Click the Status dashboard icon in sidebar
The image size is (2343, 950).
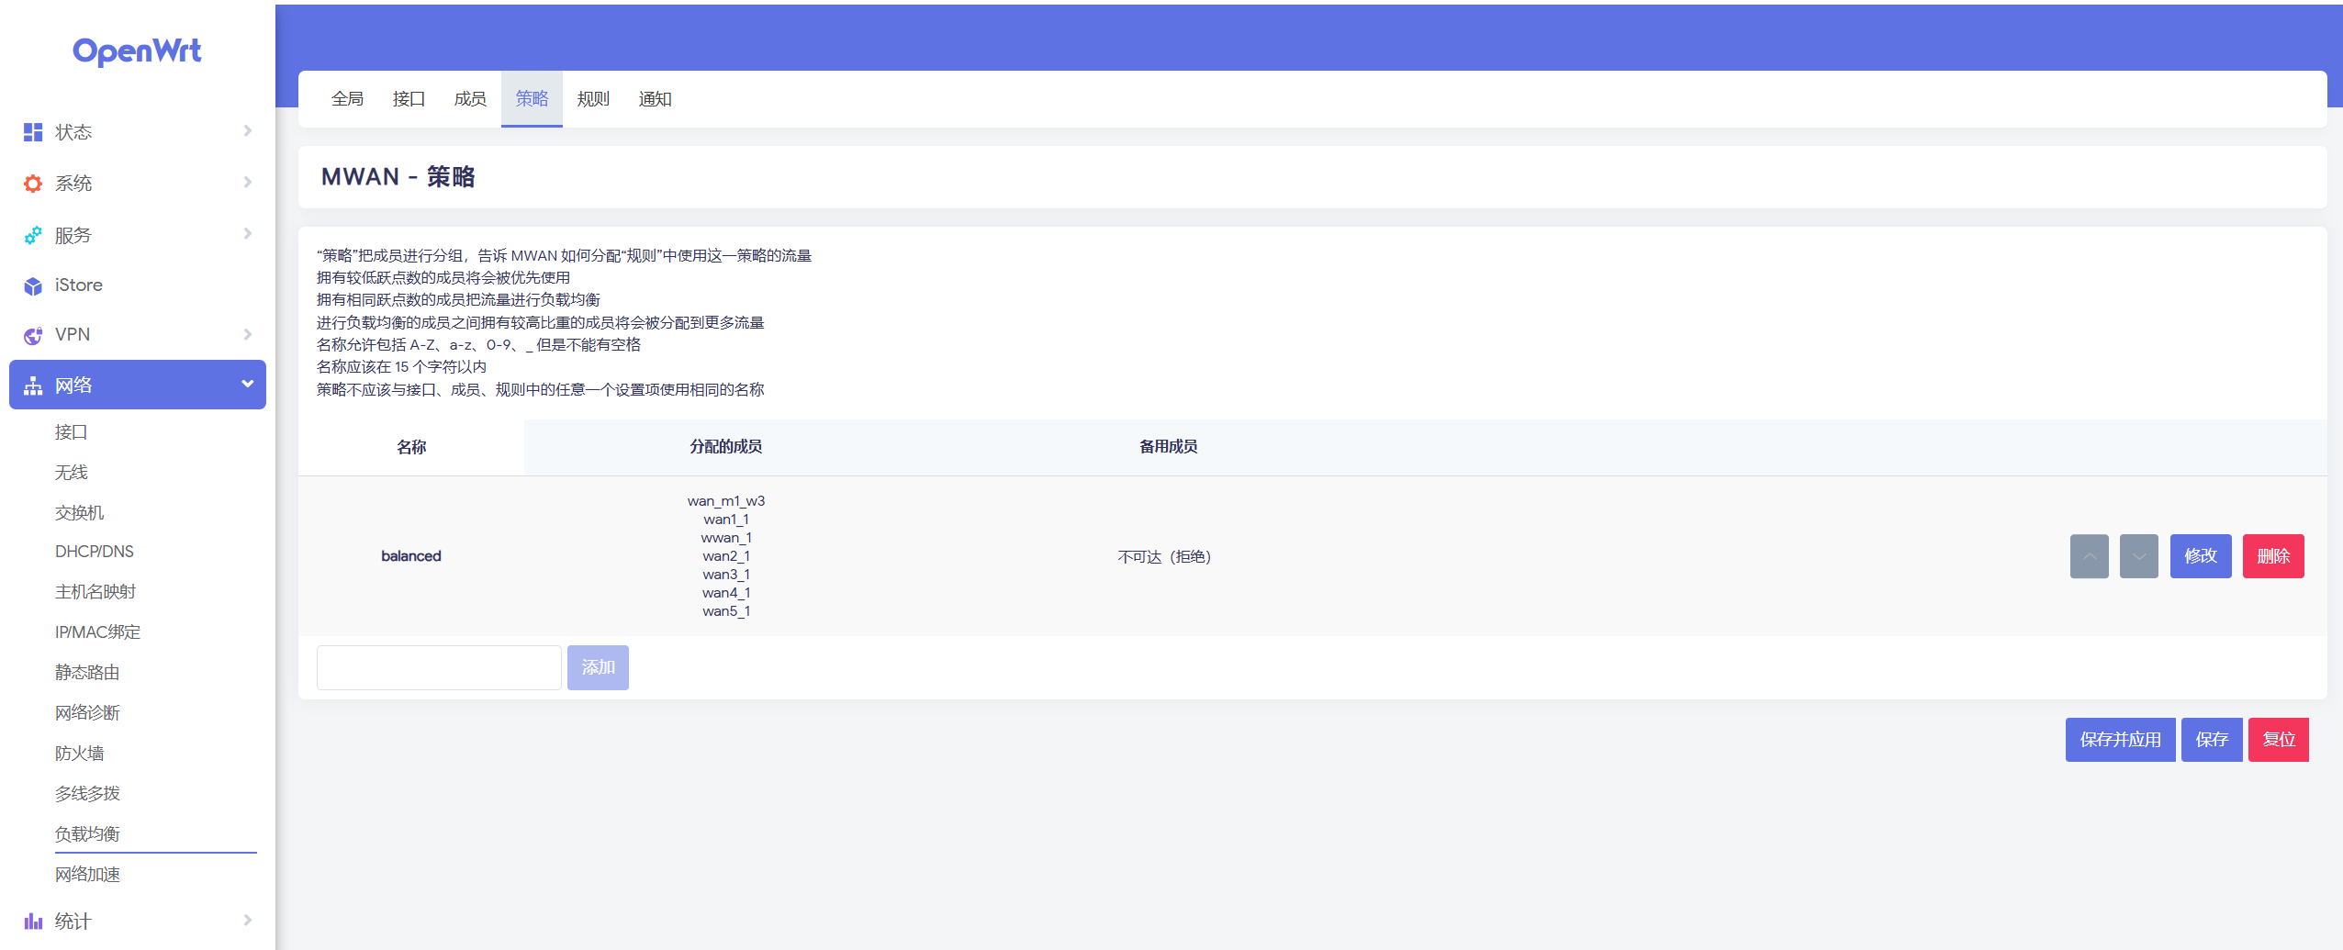pos(33,132)
